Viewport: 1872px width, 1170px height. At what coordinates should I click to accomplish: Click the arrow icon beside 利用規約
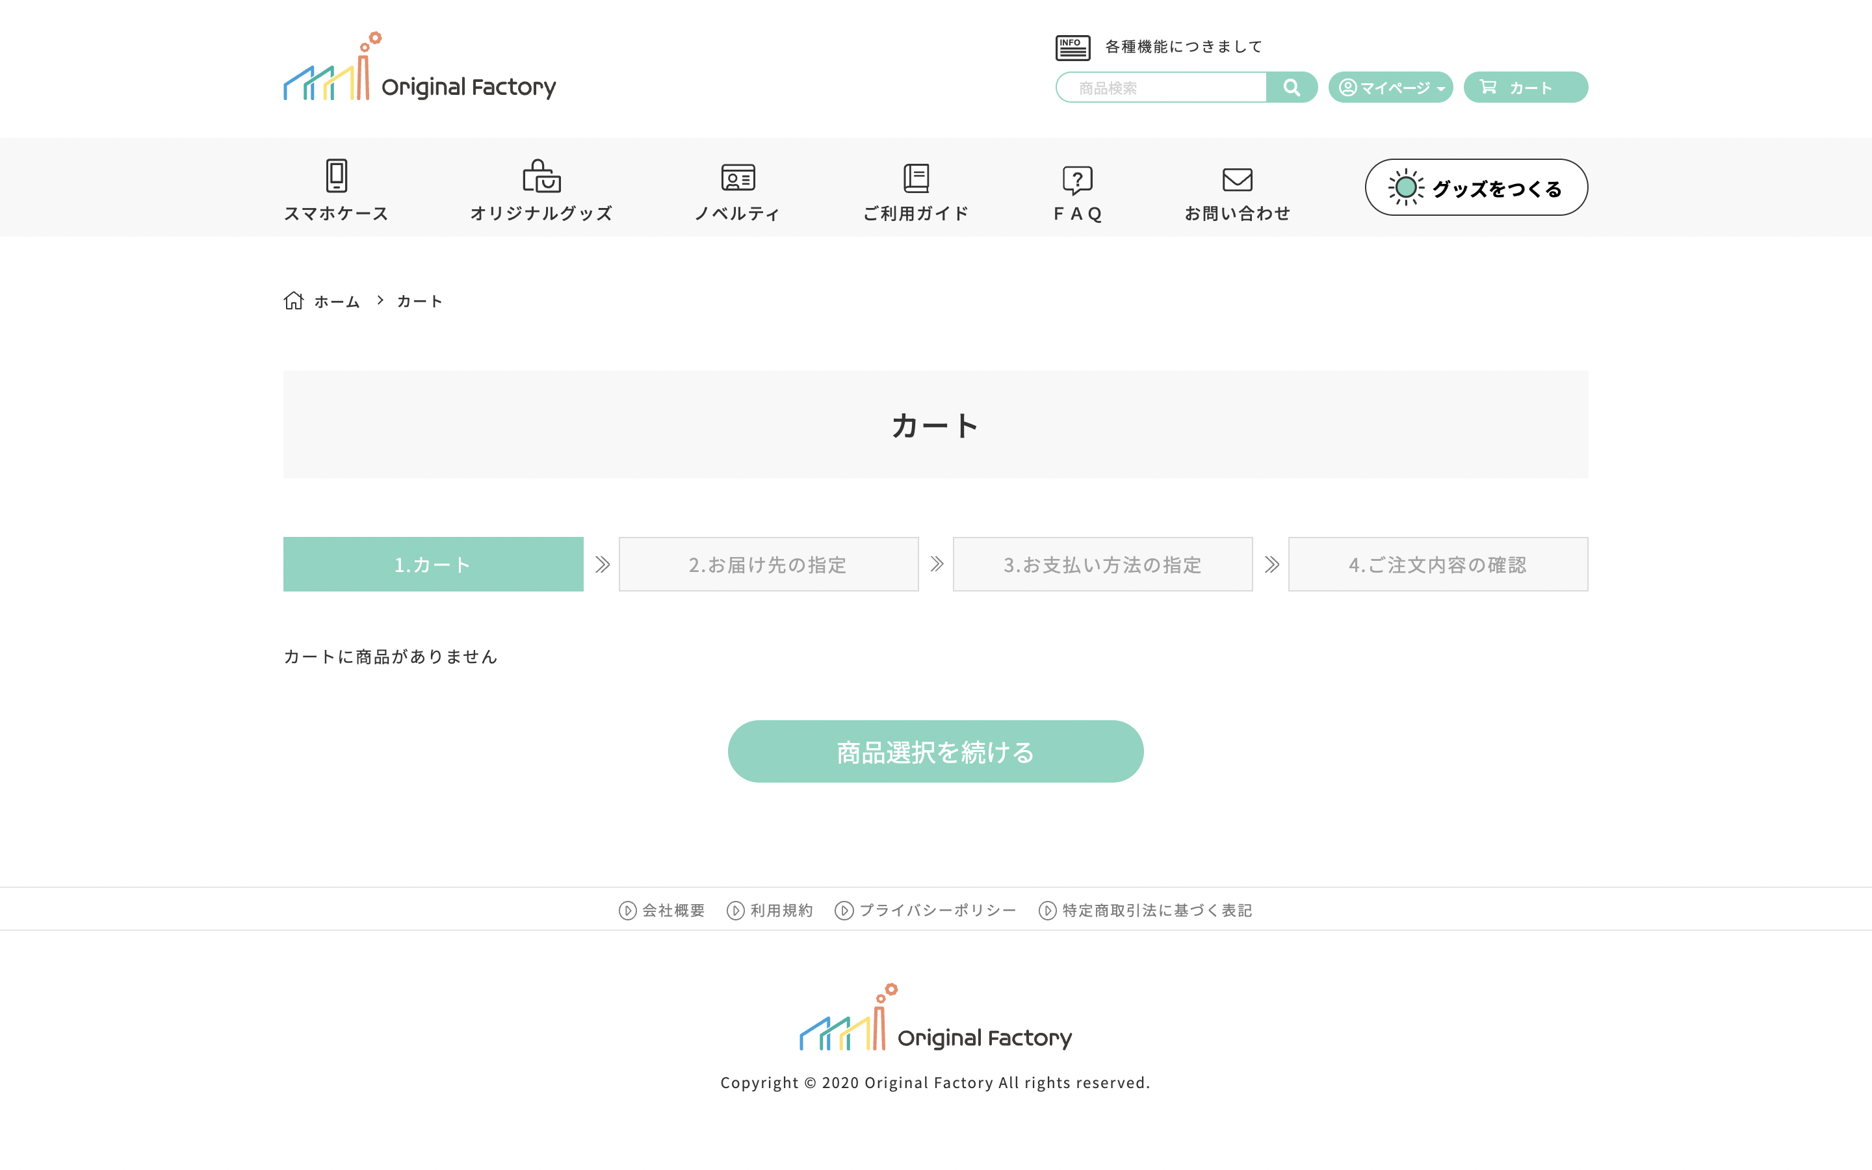[x=736, y=911]
